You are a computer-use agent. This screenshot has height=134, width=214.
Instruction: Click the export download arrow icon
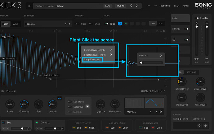(x=205, y=125)
